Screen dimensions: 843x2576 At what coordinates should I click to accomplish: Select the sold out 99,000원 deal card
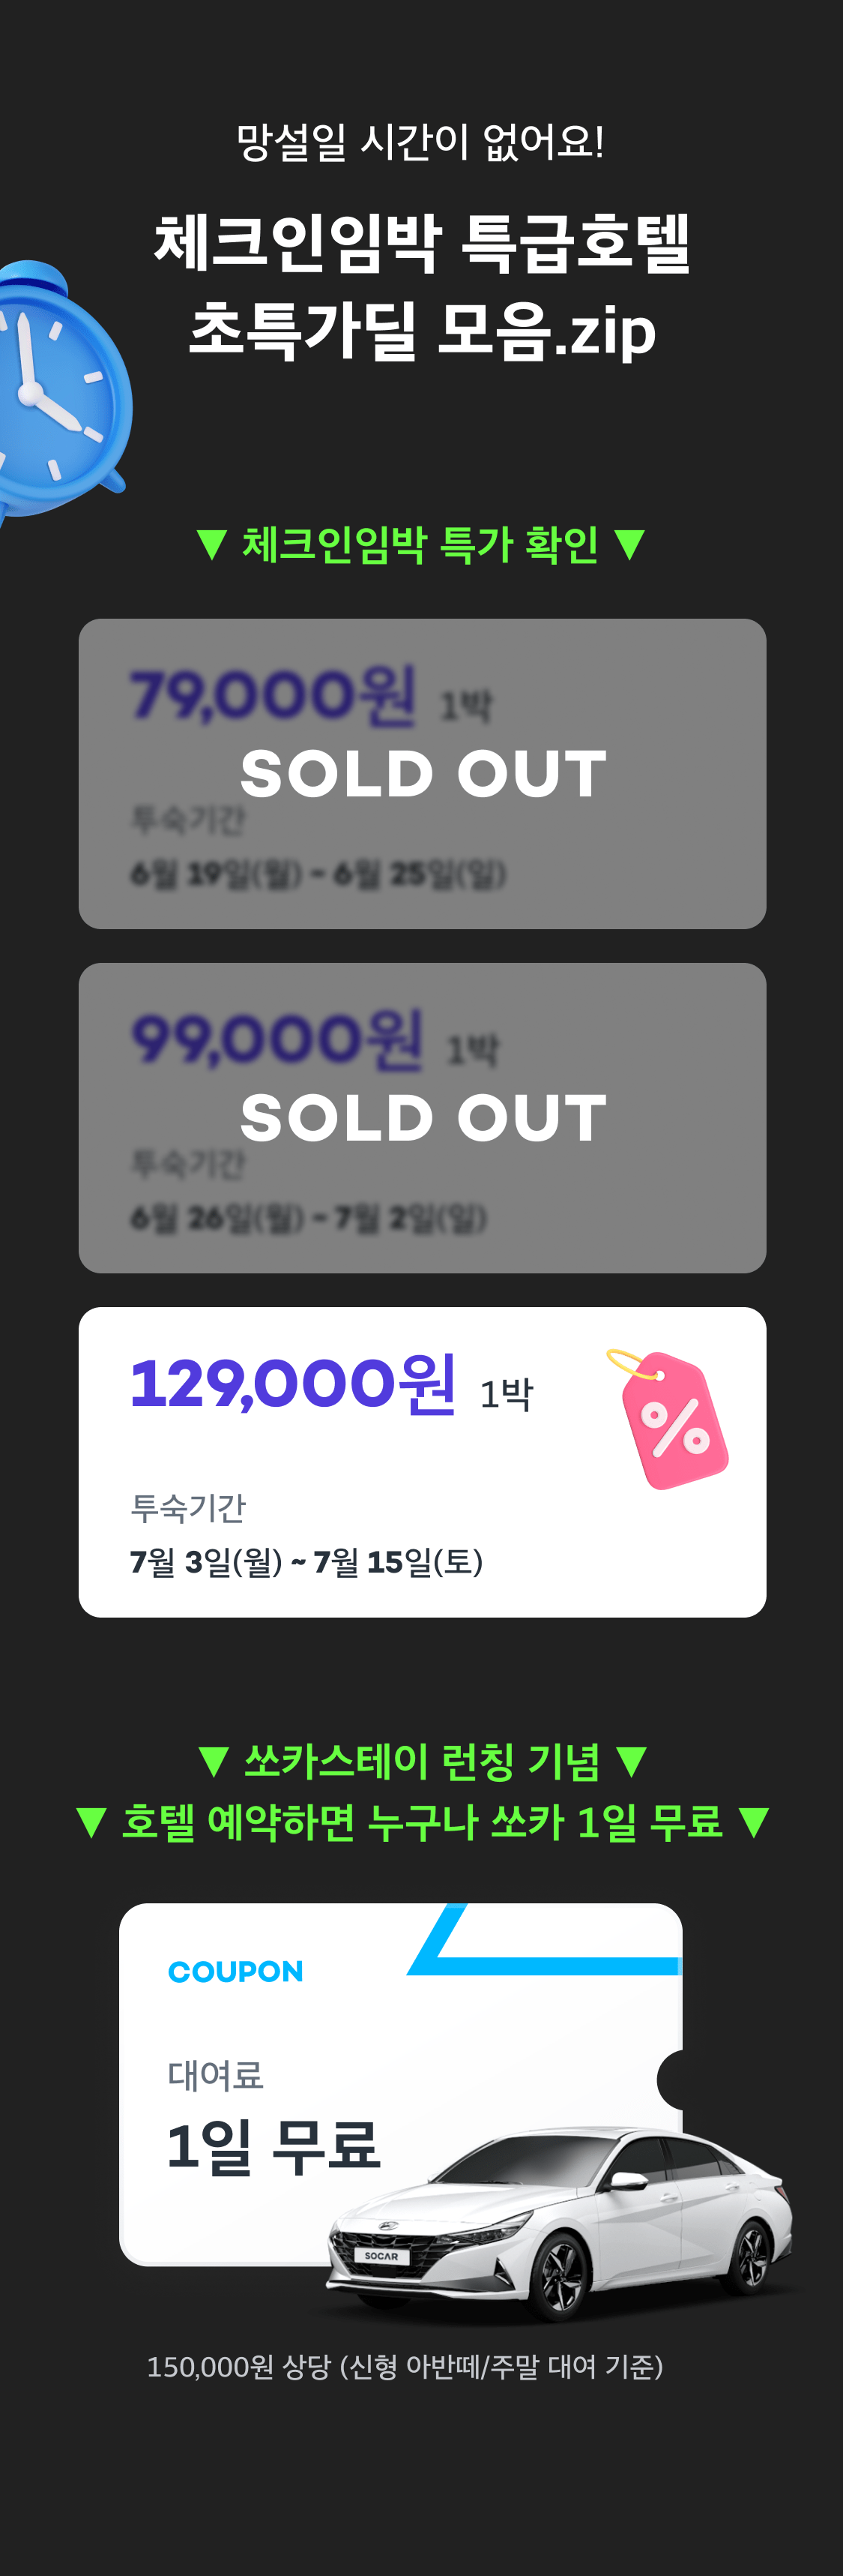point(423,1118)
